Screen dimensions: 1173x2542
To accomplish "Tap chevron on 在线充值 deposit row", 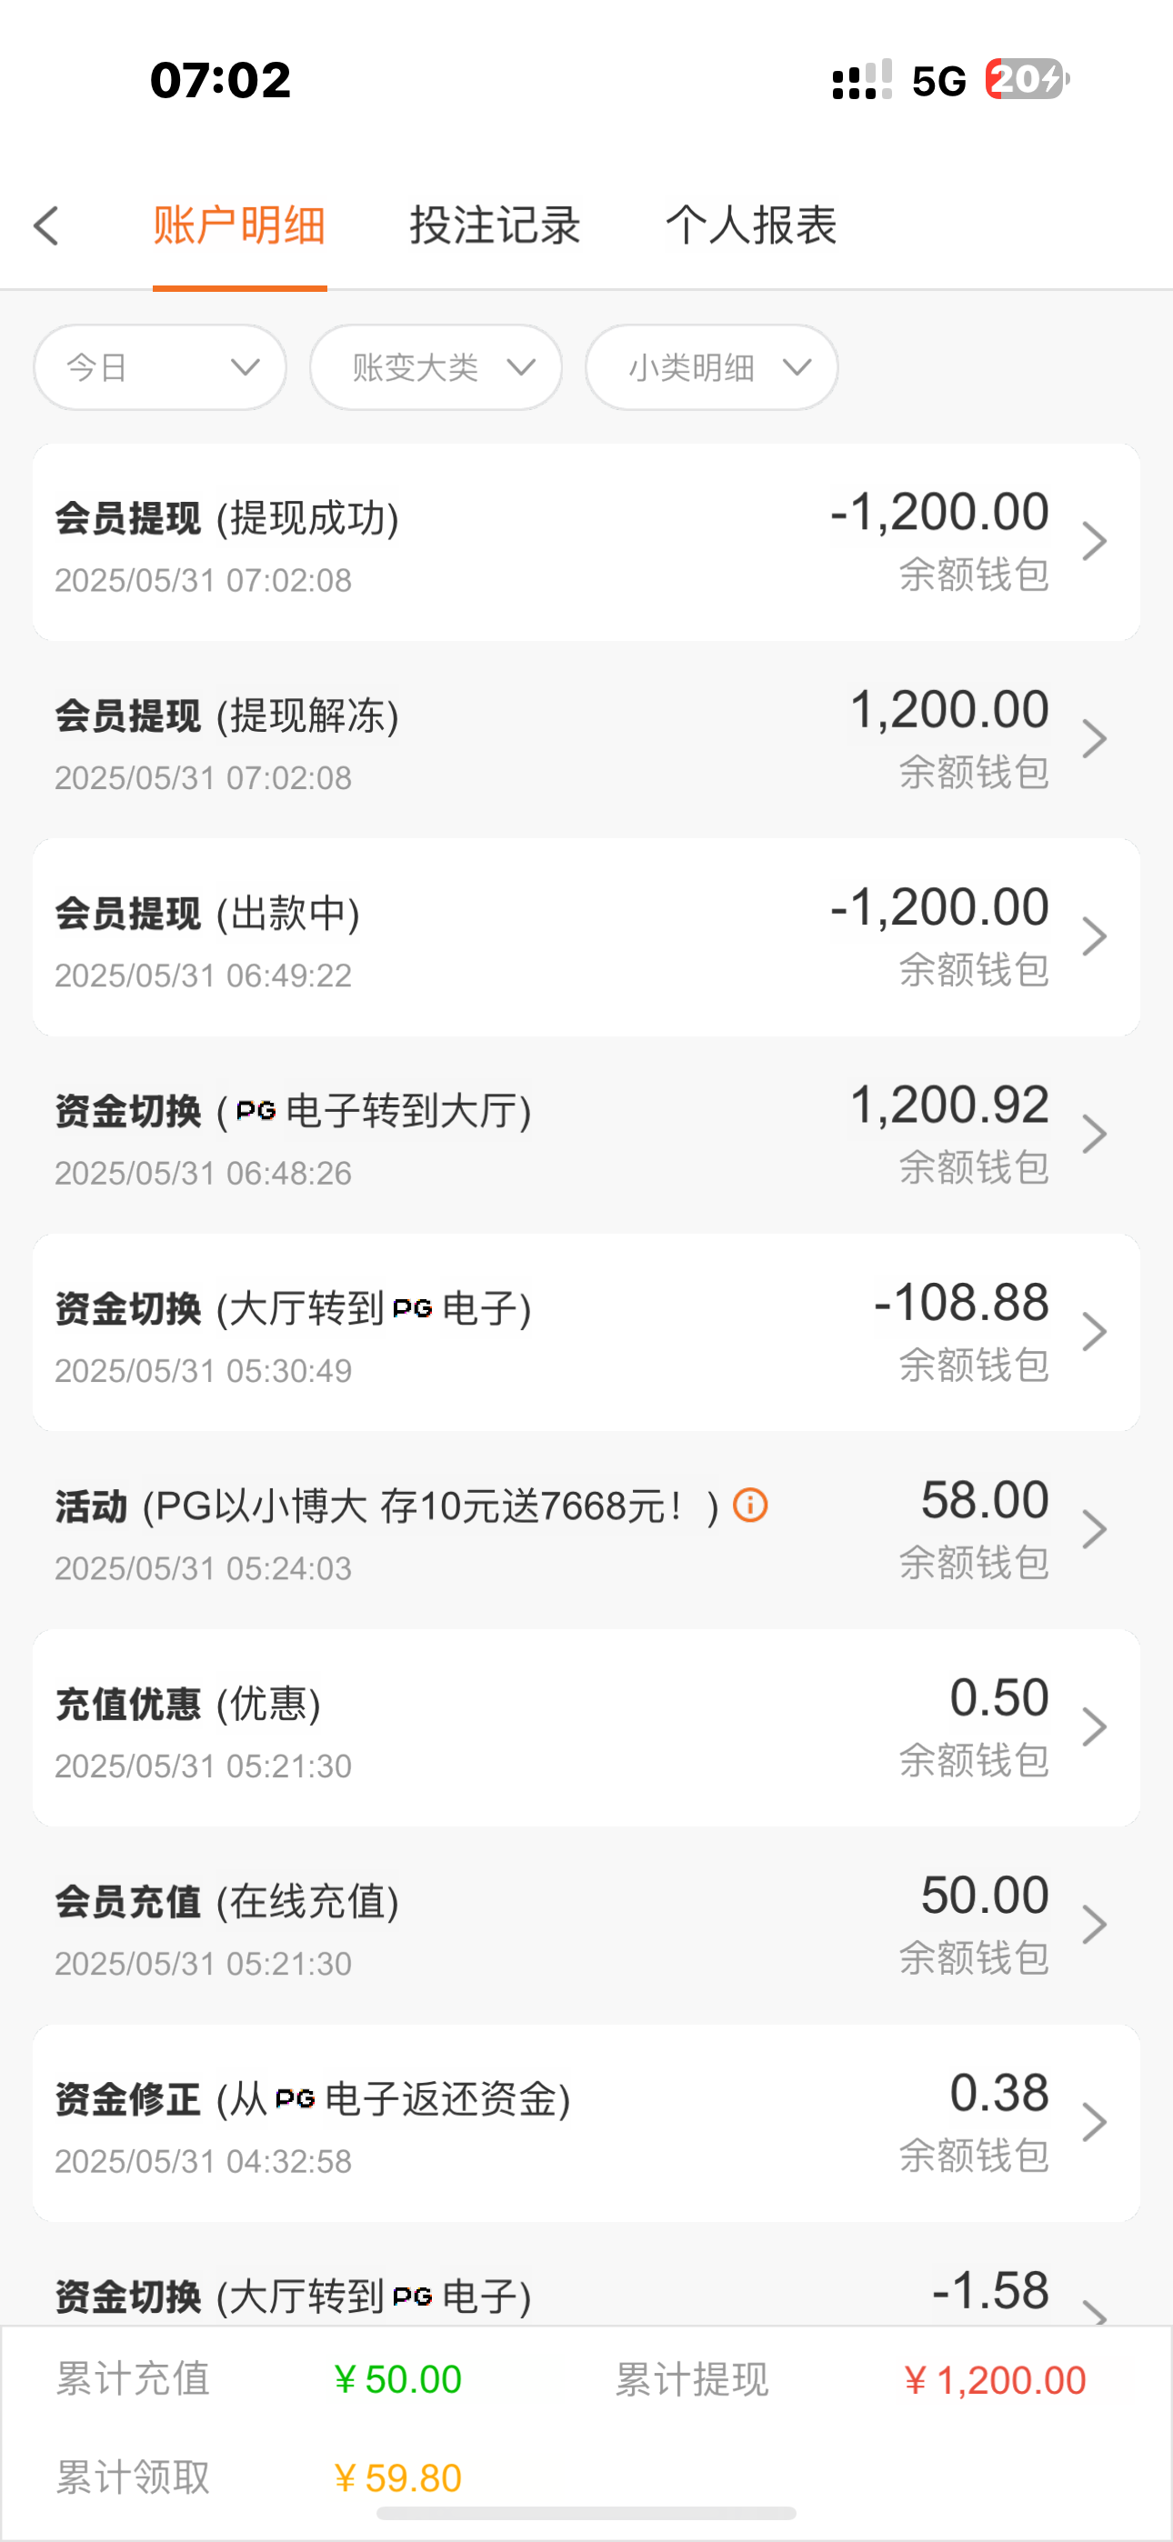I will (1093, 1925).
